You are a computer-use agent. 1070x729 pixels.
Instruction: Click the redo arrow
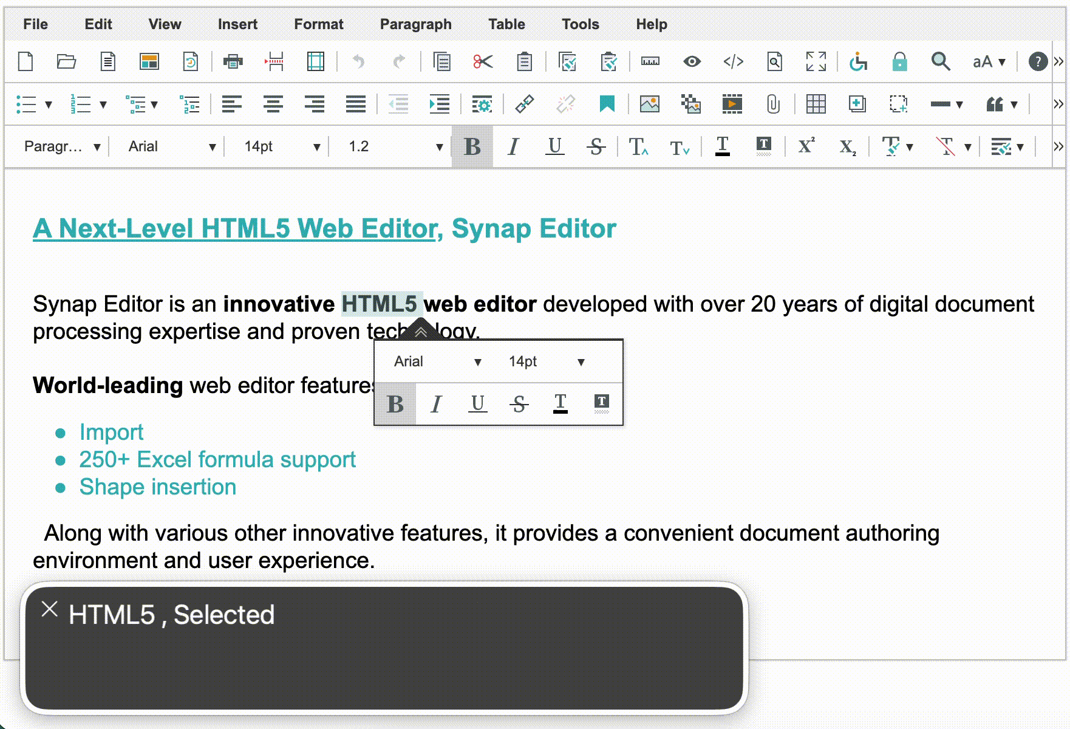[x=399, y=61]
